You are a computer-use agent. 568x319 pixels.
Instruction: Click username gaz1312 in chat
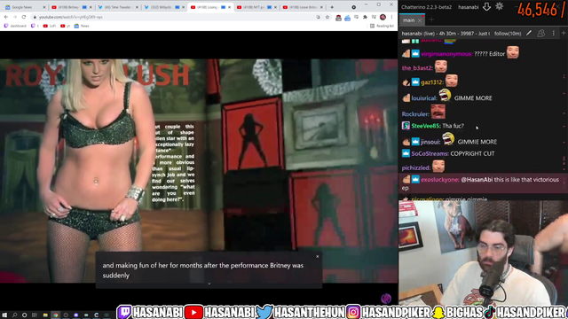tap(432, 82)
